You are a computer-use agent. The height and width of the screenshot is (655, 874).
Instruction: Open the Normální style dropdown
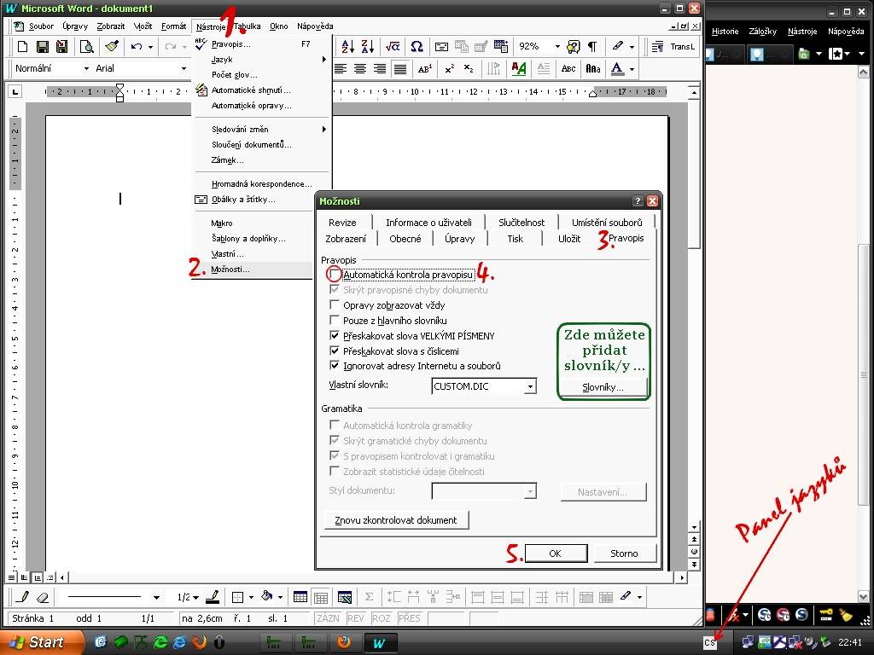pos(86,68)
